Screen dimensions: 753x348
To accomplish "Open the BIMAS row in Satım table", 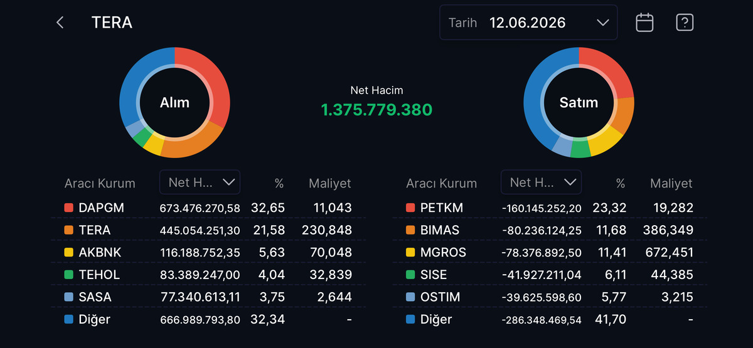I will [550, 230].
